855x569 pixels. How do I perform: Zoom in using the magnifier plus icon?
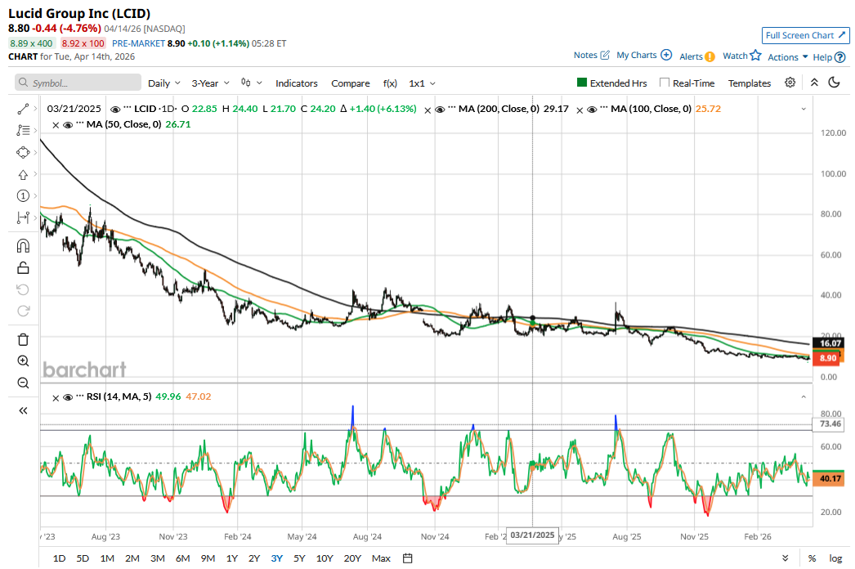pos(23,361)
